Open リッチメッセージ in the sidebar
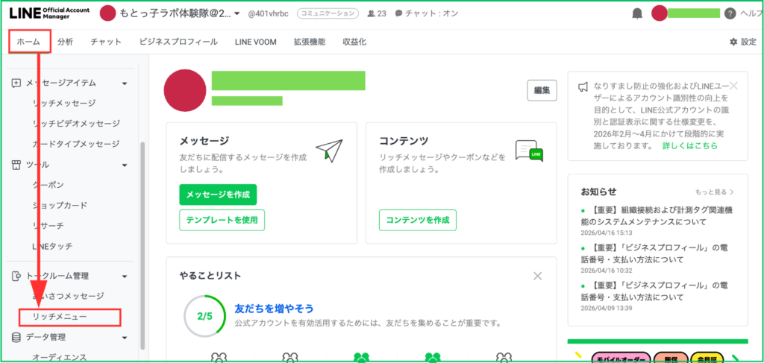Image resolution: width=764 pixels, height=363 pixels. coord(64,103)
